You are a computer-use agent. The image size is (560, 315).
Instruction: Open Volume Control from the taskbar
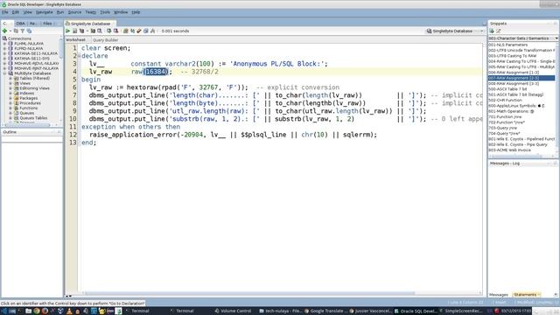233,311
